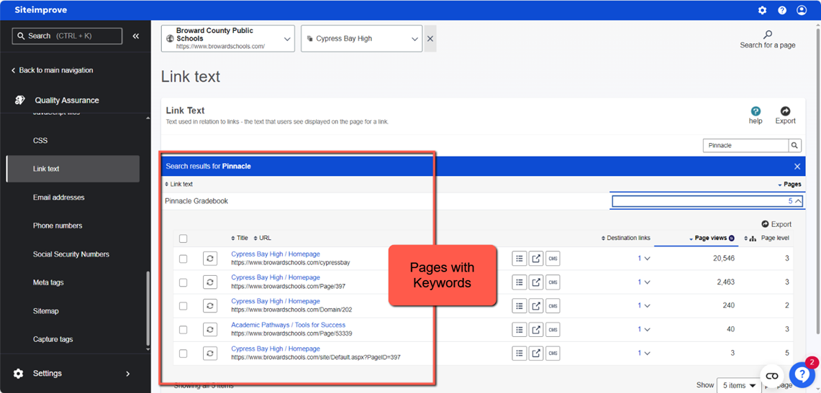
Task: Expand destination links for cypressbay row
Action: (x=644, y=258)
